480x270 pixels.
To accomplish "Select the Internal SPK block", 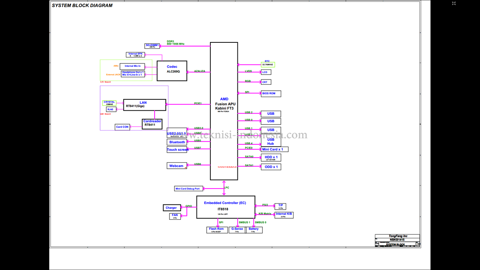I will [x=135, y=55].
